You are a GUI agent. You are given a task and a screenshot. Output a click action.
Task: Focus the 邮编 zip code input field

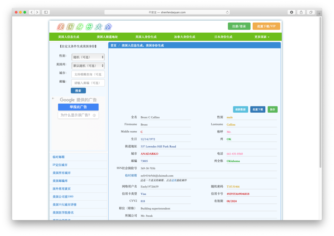coord(88,83)
